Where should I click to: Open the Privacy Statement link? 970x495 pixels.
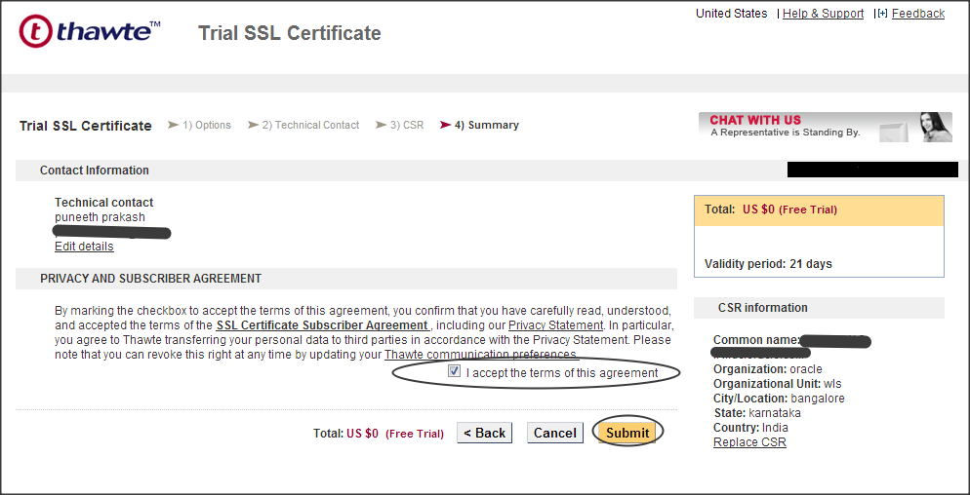(x=555, y=325)
